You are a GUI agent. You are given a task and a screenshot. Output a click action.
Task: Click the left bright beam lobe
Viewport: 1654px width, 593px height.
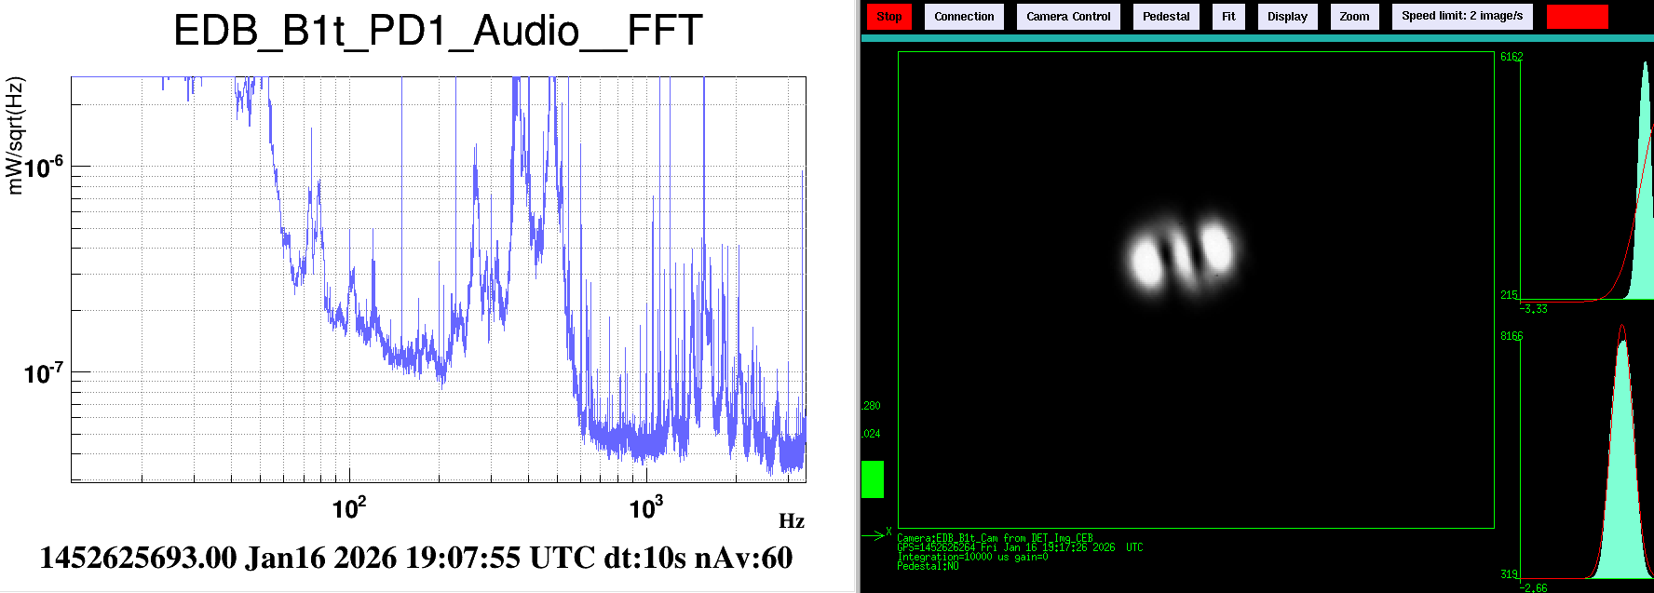tap(1146, 261)
